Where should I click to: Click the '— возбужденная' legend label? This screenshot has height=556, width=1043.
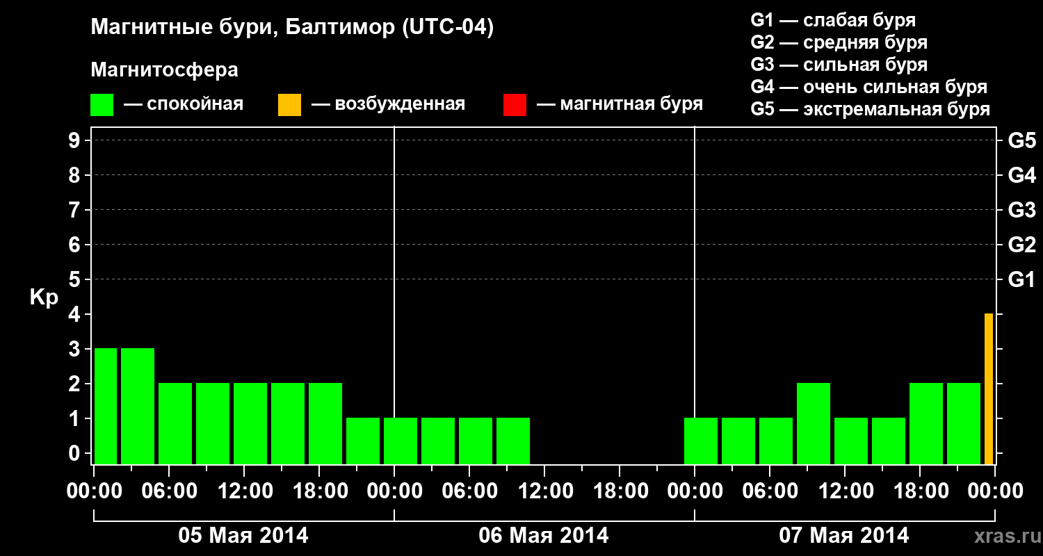click(x=388, y=104)
